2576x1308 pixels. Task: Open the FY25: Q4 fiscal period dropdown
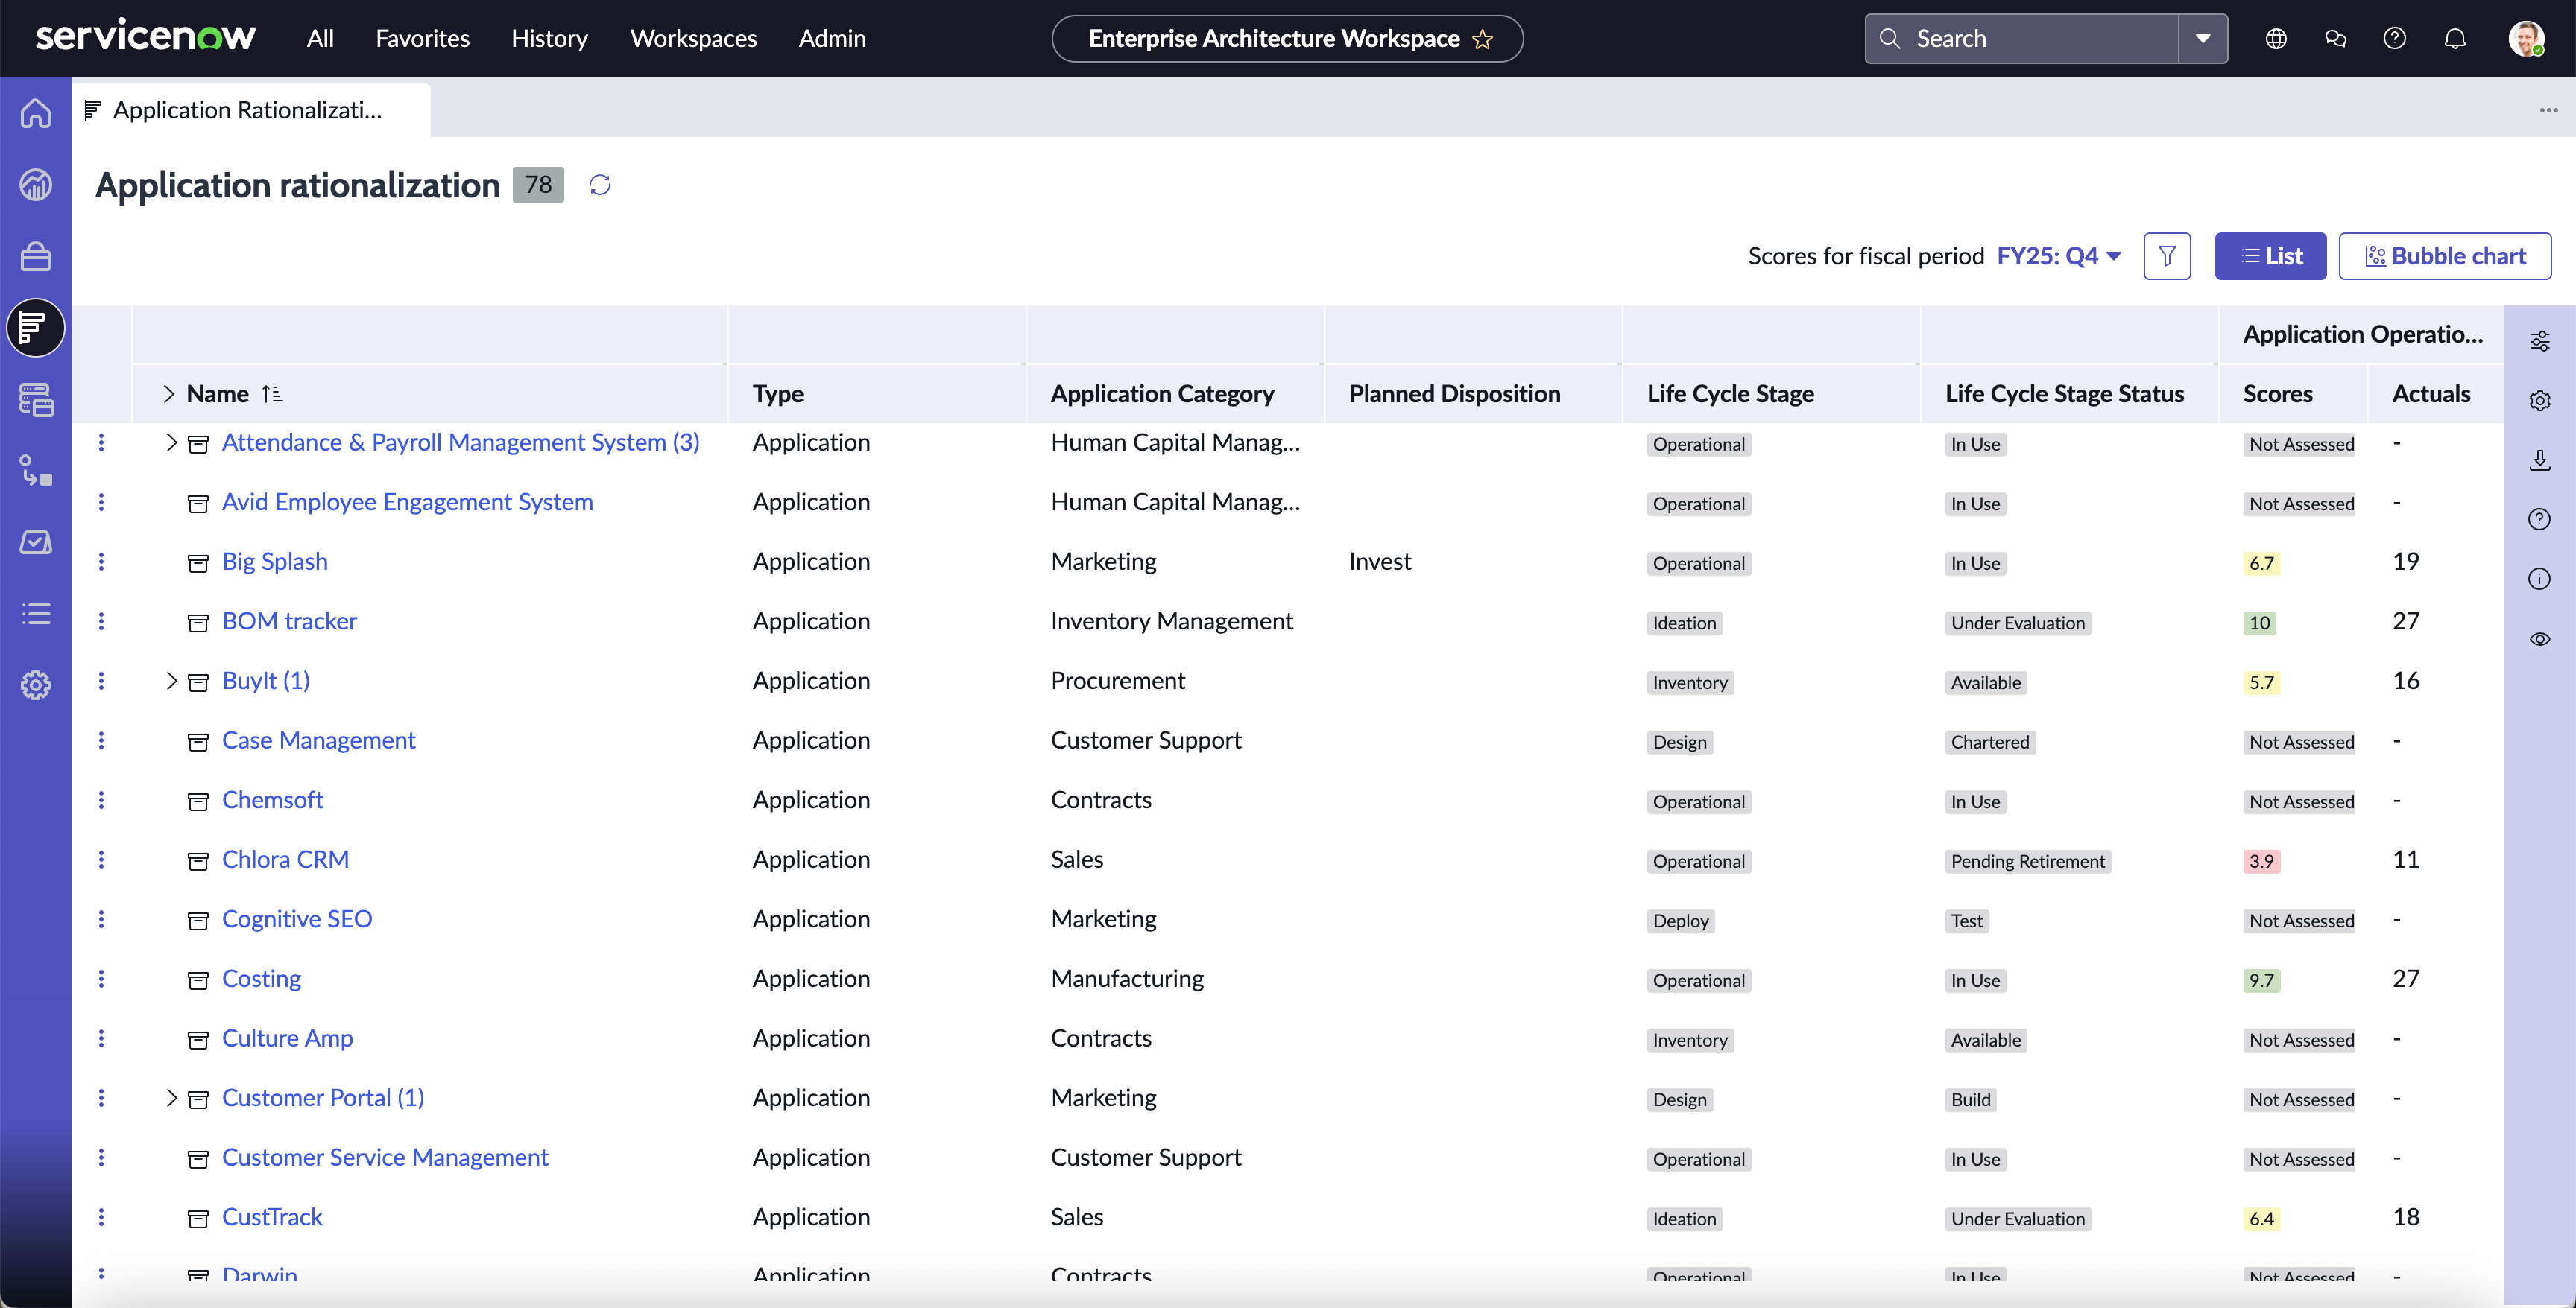pos(2059,257)
